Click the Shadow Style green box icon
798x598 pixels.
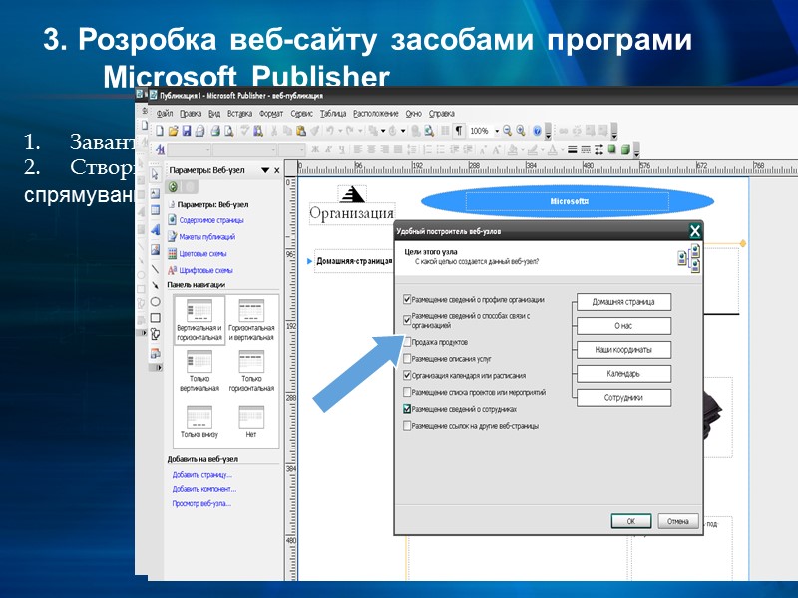tap(611, 149)
